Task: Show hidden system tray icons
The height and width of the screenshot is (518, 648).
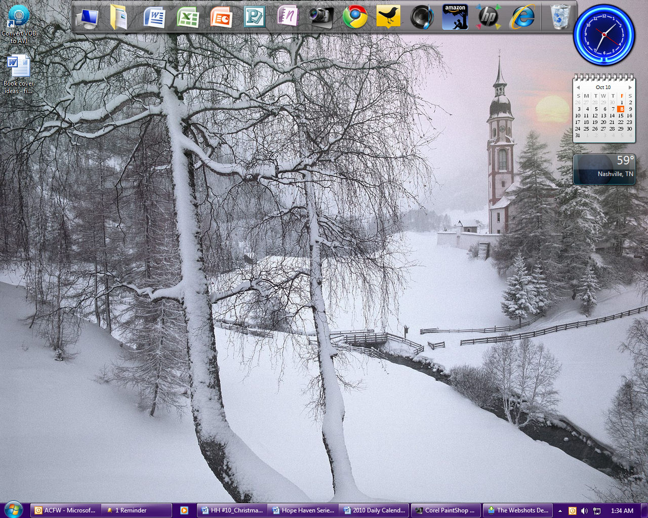Action: [560, 511]
